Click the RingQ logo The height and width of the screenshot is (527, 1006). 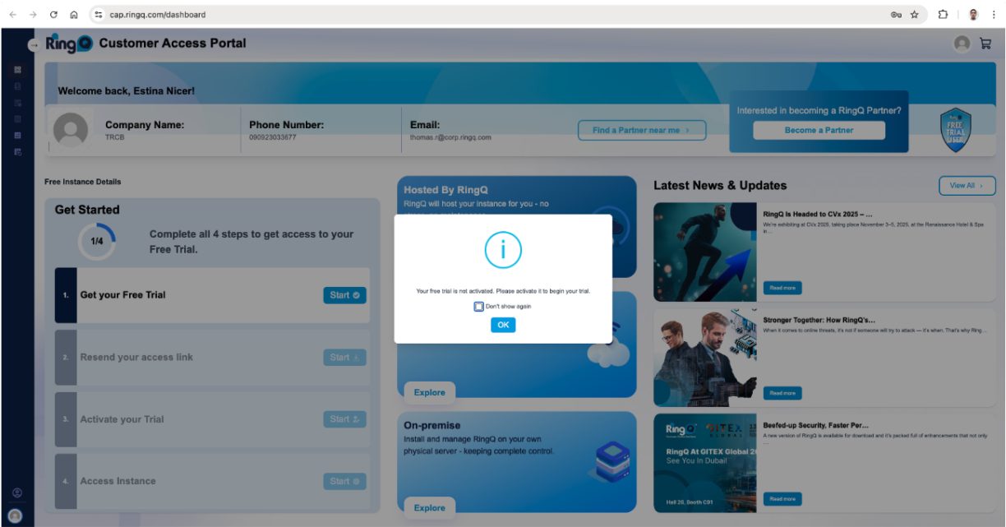(x=69, y=44)
